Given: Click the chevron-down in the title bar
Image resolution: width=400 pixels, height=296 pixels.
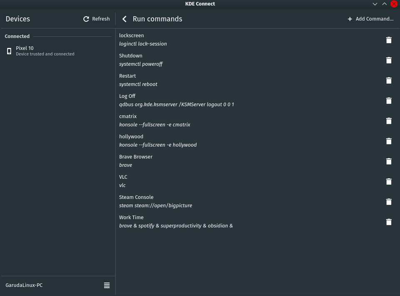Looking at the screenshot, I should 375,4.
